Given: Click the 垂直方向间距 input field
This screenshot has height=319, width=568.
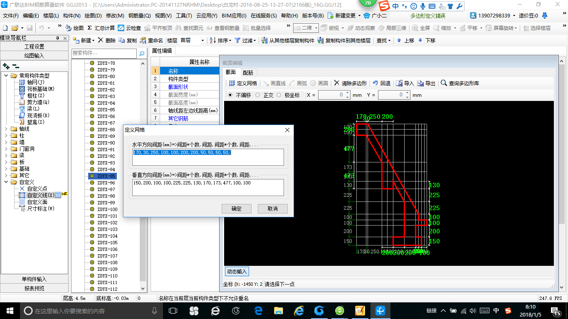Looking at the screenshot, I should point(208,187).
